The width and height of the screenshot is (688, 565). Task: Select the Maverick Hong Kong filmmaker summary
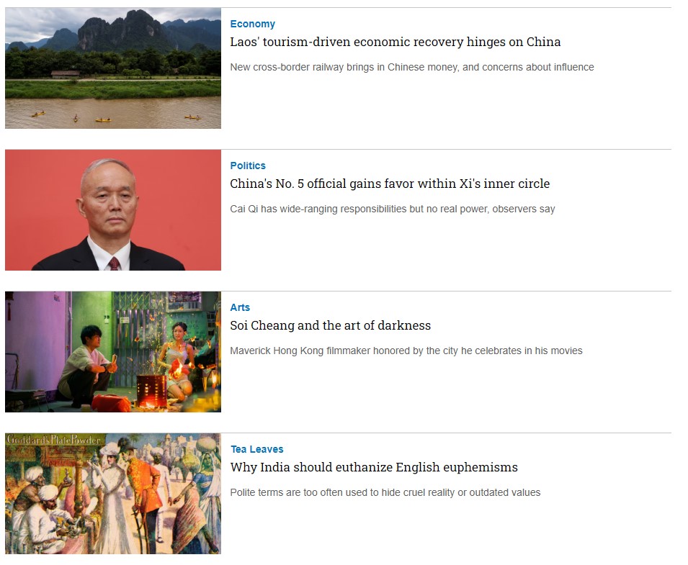tap(406, 351)
